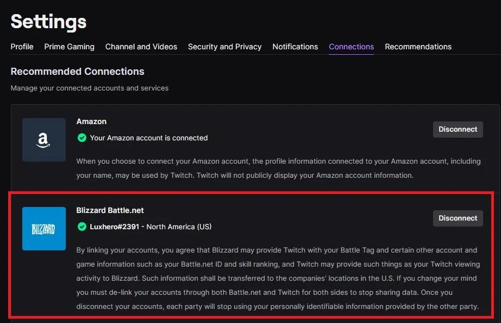Click the Recommended Connections heading

78,72
